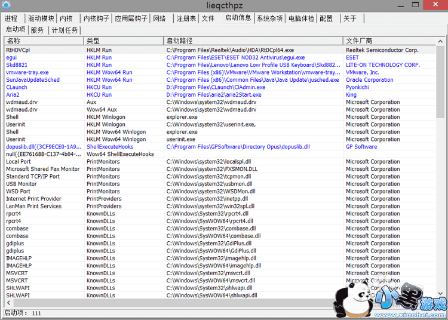Select the Internet Print Provider row
This screenshot has width=448, height=320.
pos(220,198)
